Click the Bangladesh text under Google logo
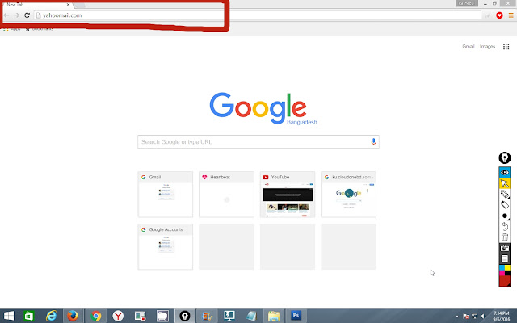517x323 pixels. click(301, 122)
